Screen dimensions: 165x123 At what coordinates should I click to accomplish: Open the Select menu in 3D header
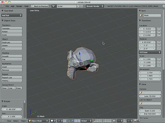click(x=16, y=121)
